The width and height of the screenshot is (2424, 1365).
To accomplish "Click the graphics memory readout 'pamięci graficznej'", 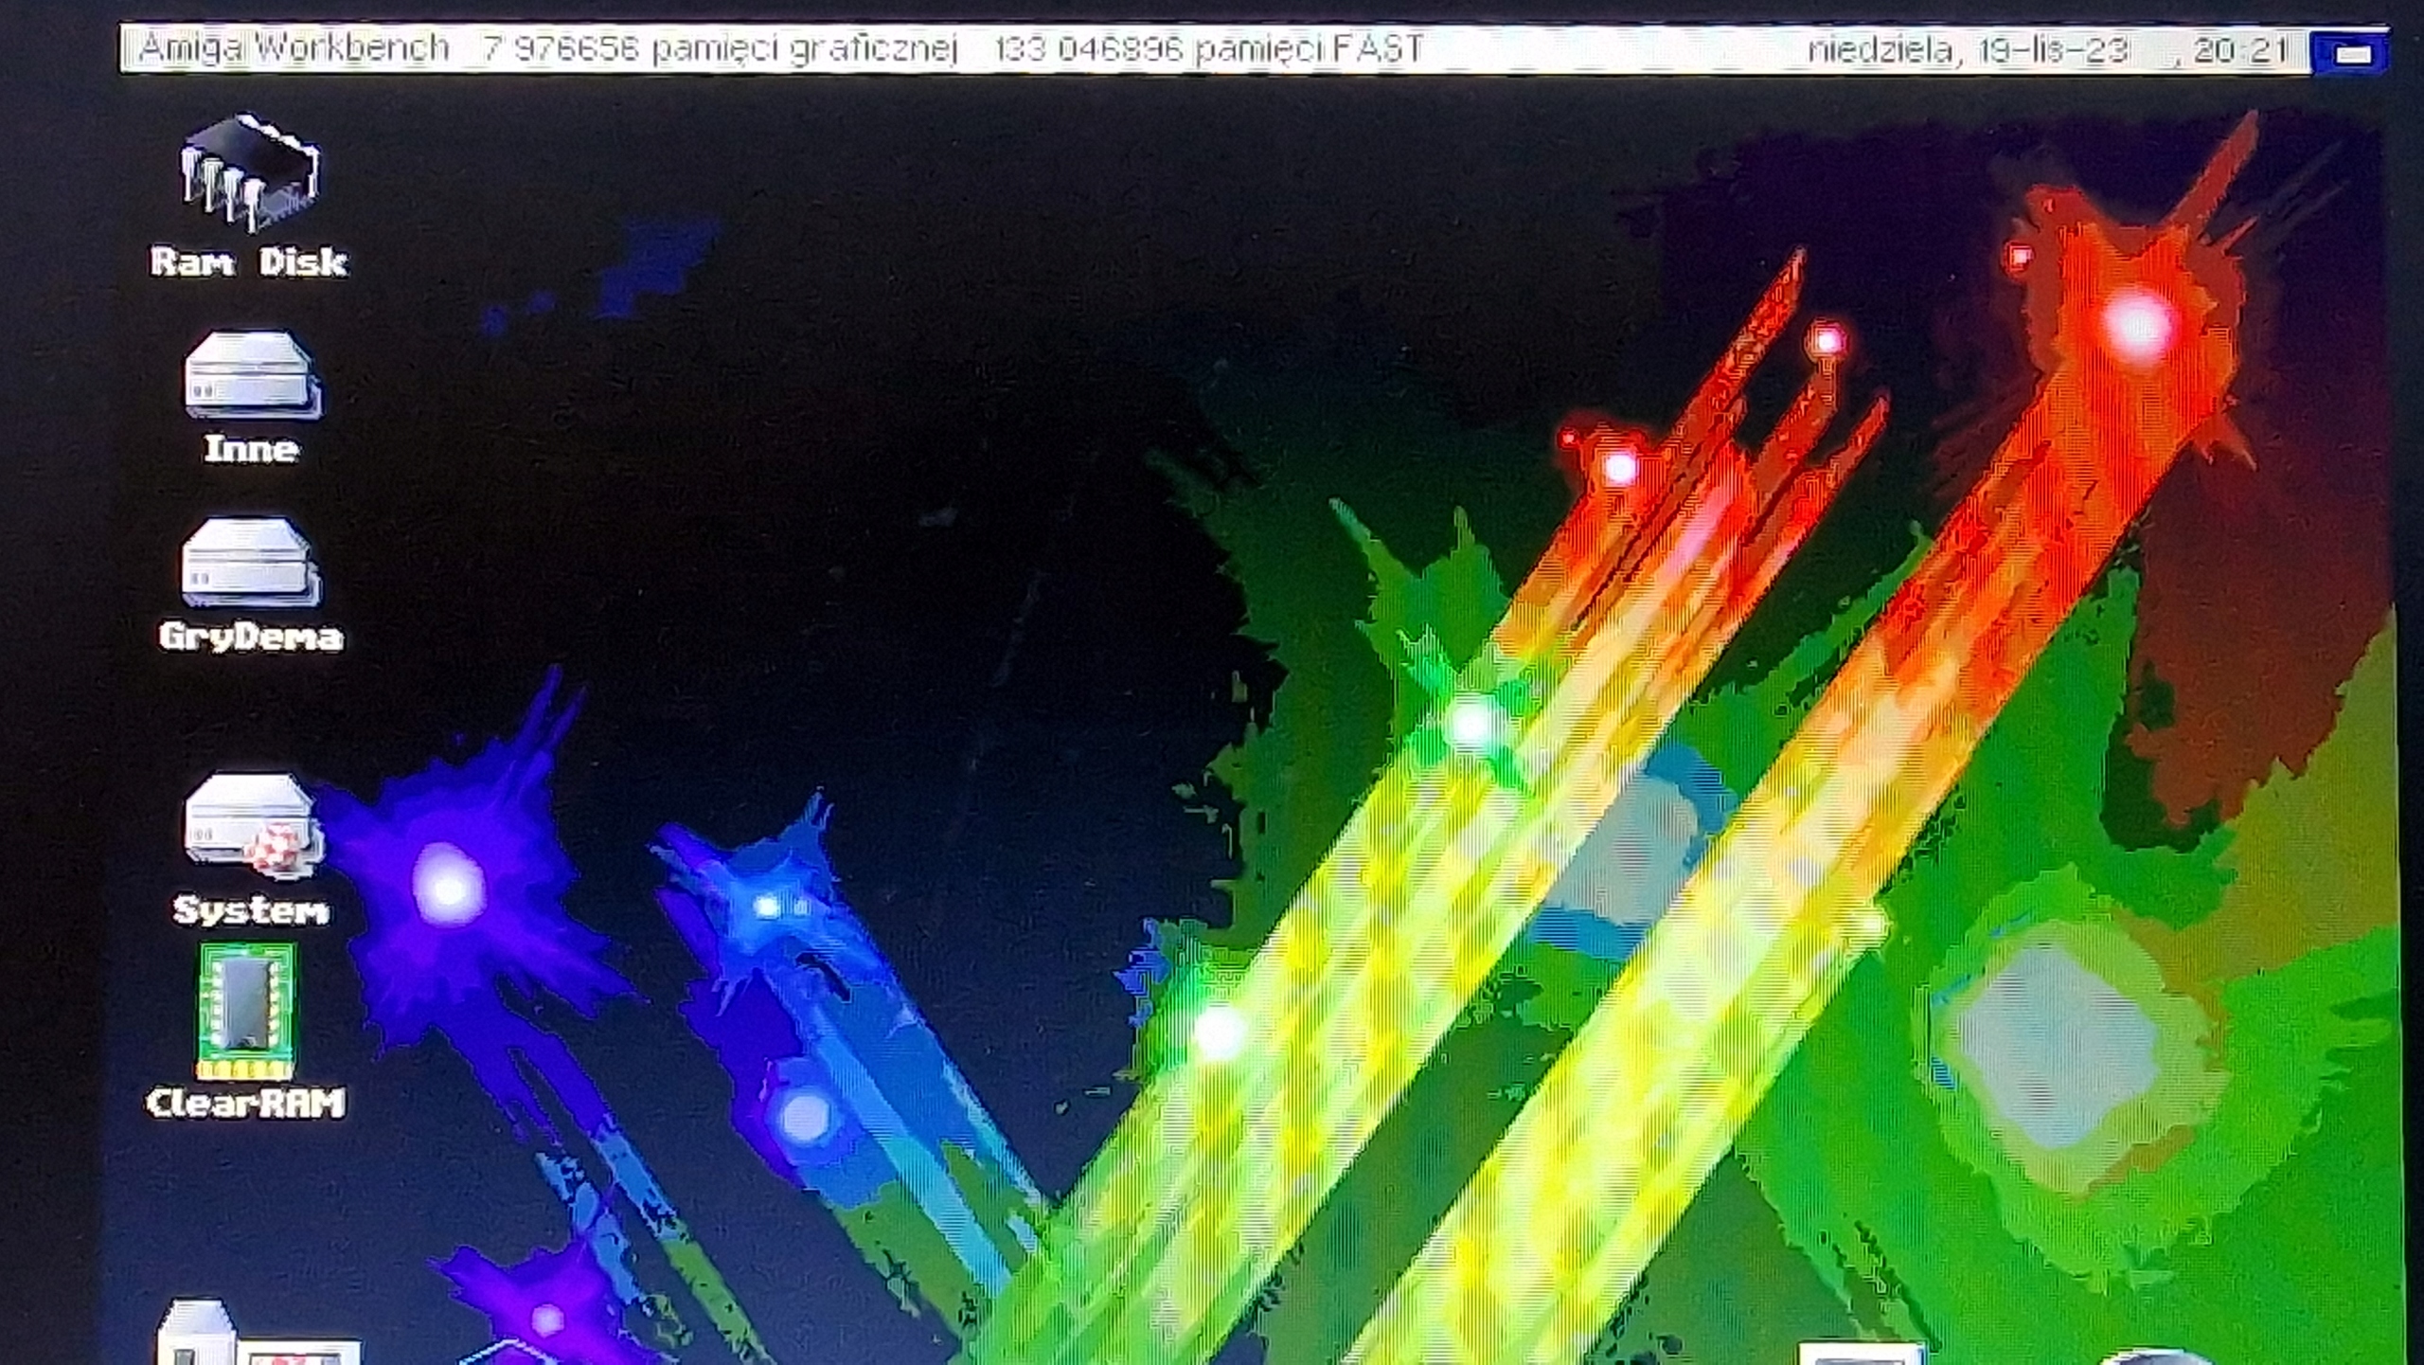I will pyautogui.click(x=805, y=49).
